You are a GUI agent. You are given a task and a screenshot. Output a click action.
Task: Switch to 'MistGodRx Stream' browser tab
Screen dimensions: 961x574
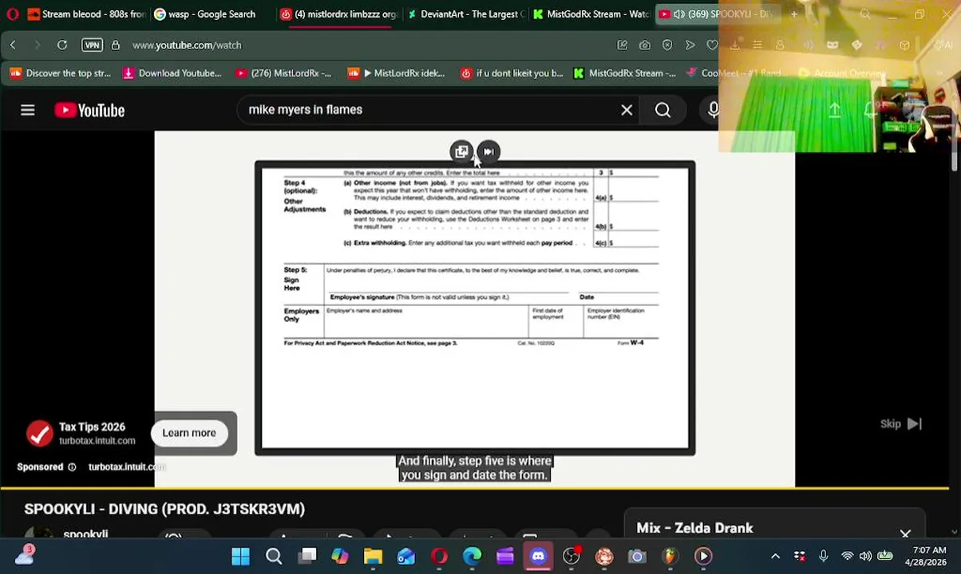coord(591,14)
